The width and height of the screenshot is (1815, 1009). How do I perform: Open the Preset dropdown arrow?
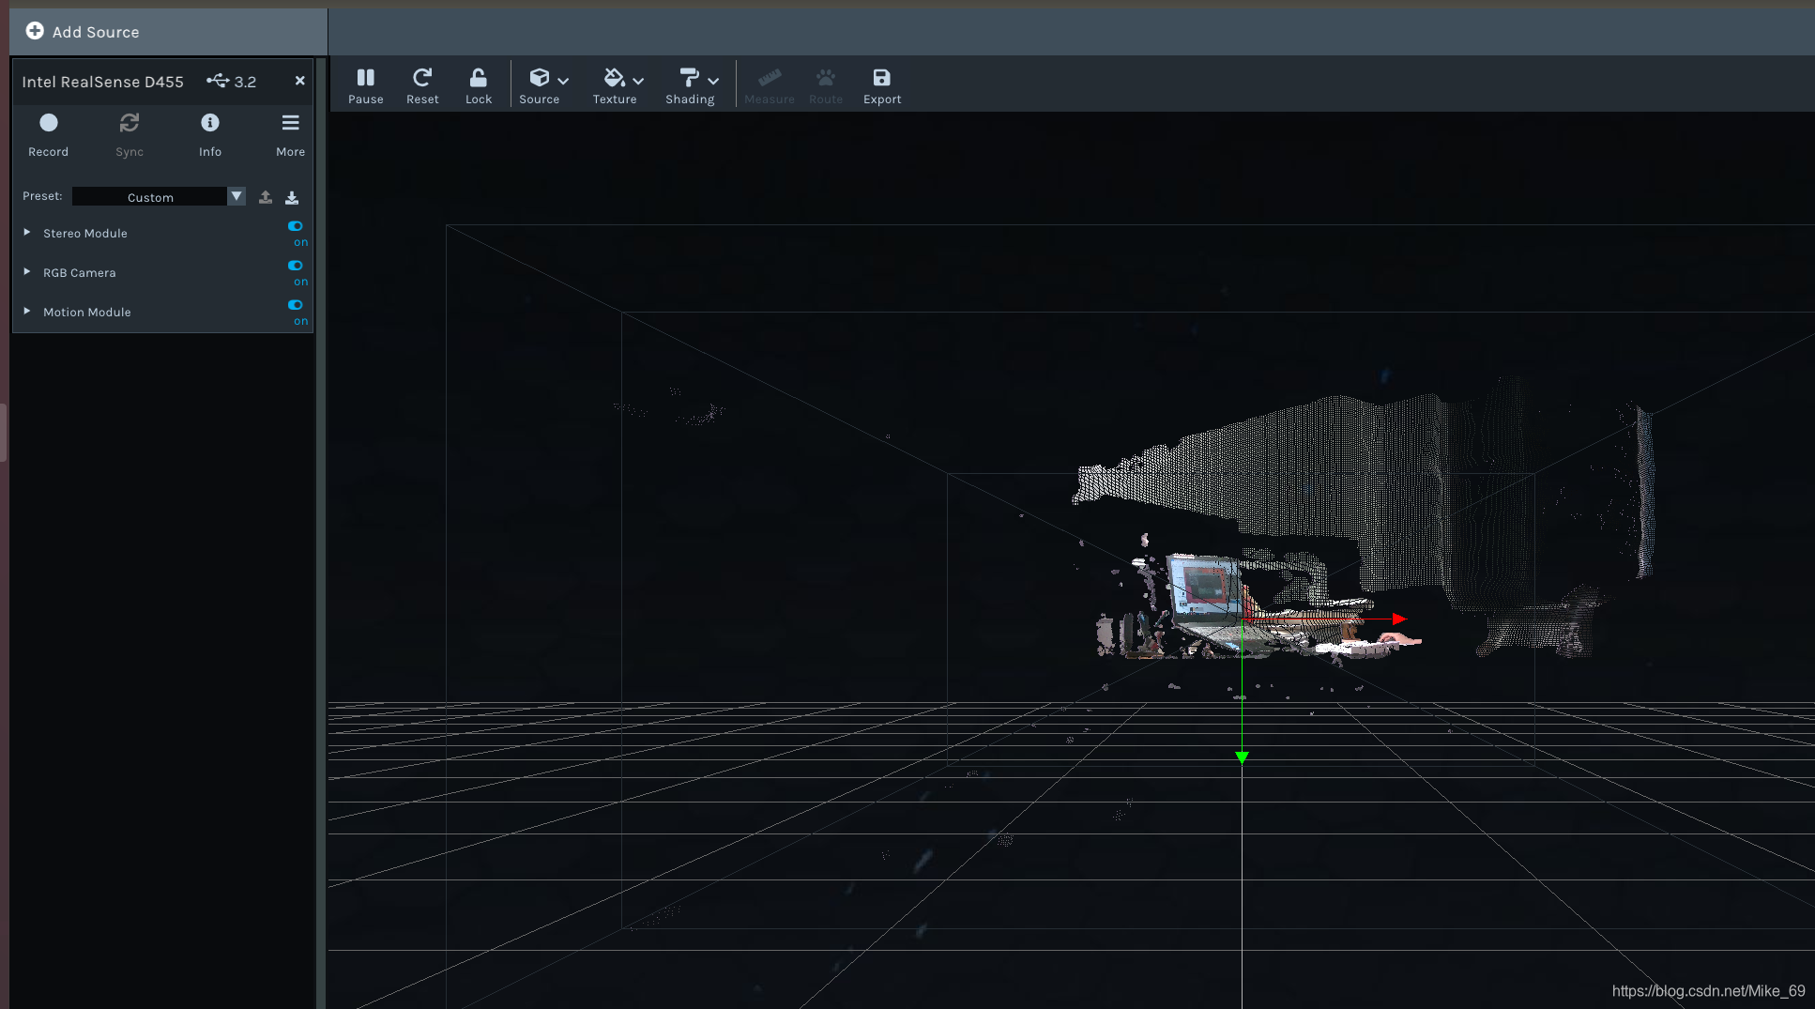pyautogui.click(x=236, y=196)
